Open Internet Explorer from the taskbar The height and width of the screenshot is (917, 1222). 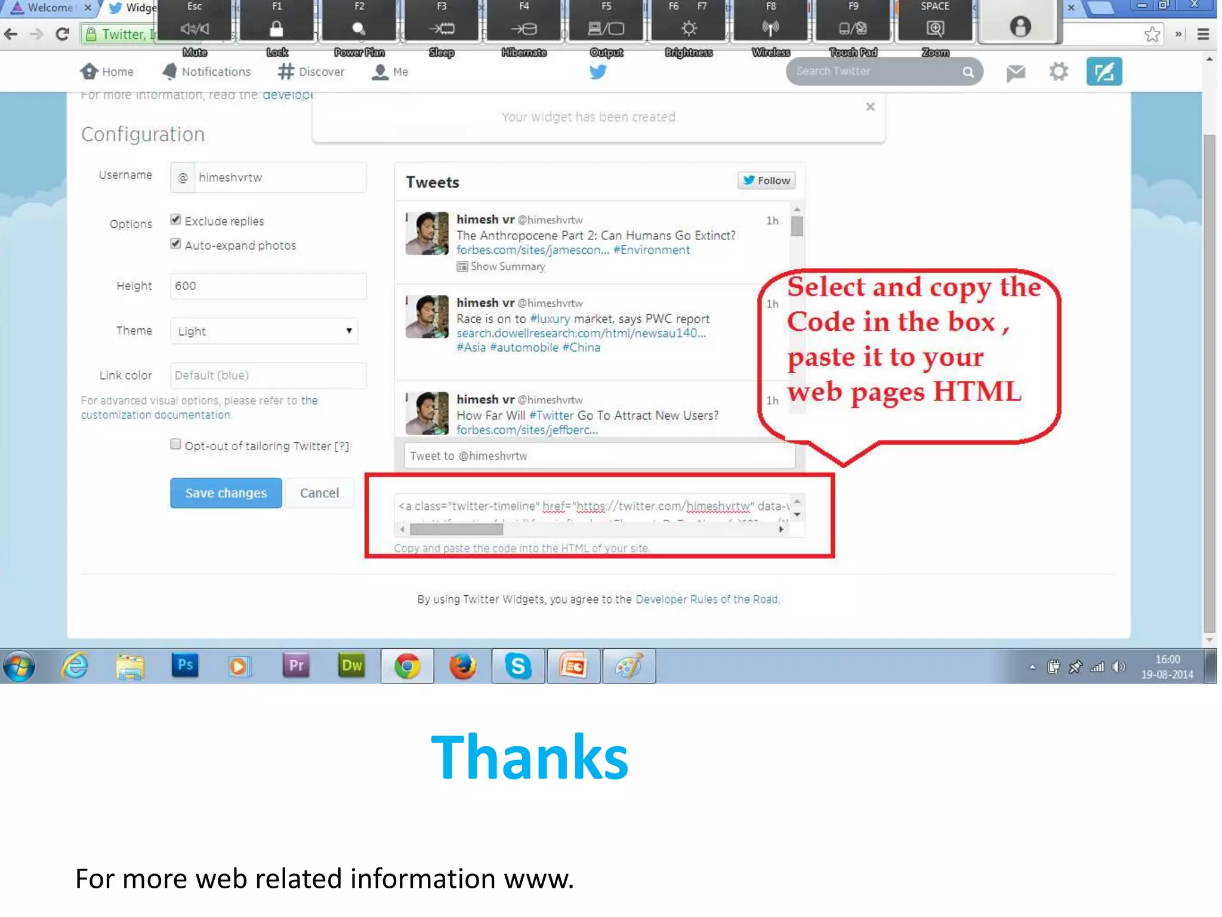click(75, 666)
